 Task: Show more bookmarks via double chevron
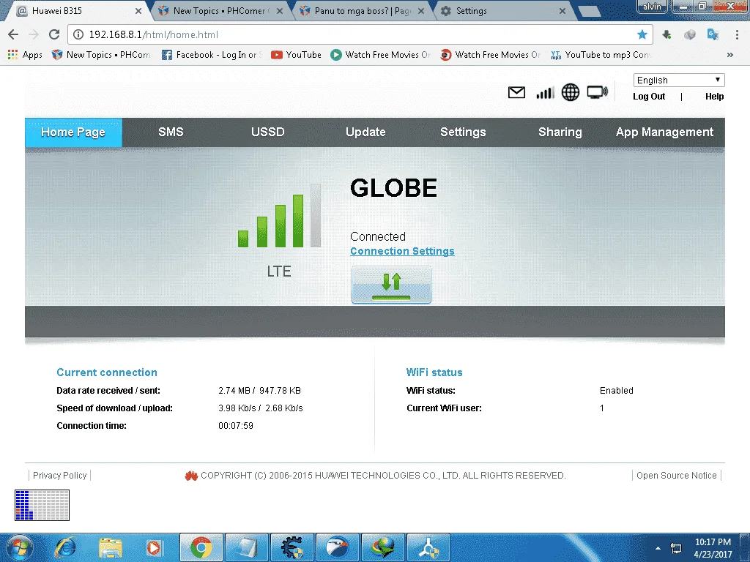point(730,55)
